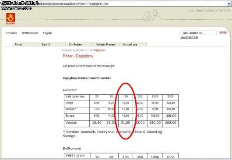The width and height of the screenshot is (232, 160).
Task: Focus the 'søk i posten.no' search field
Action: (x=198, y=33)
